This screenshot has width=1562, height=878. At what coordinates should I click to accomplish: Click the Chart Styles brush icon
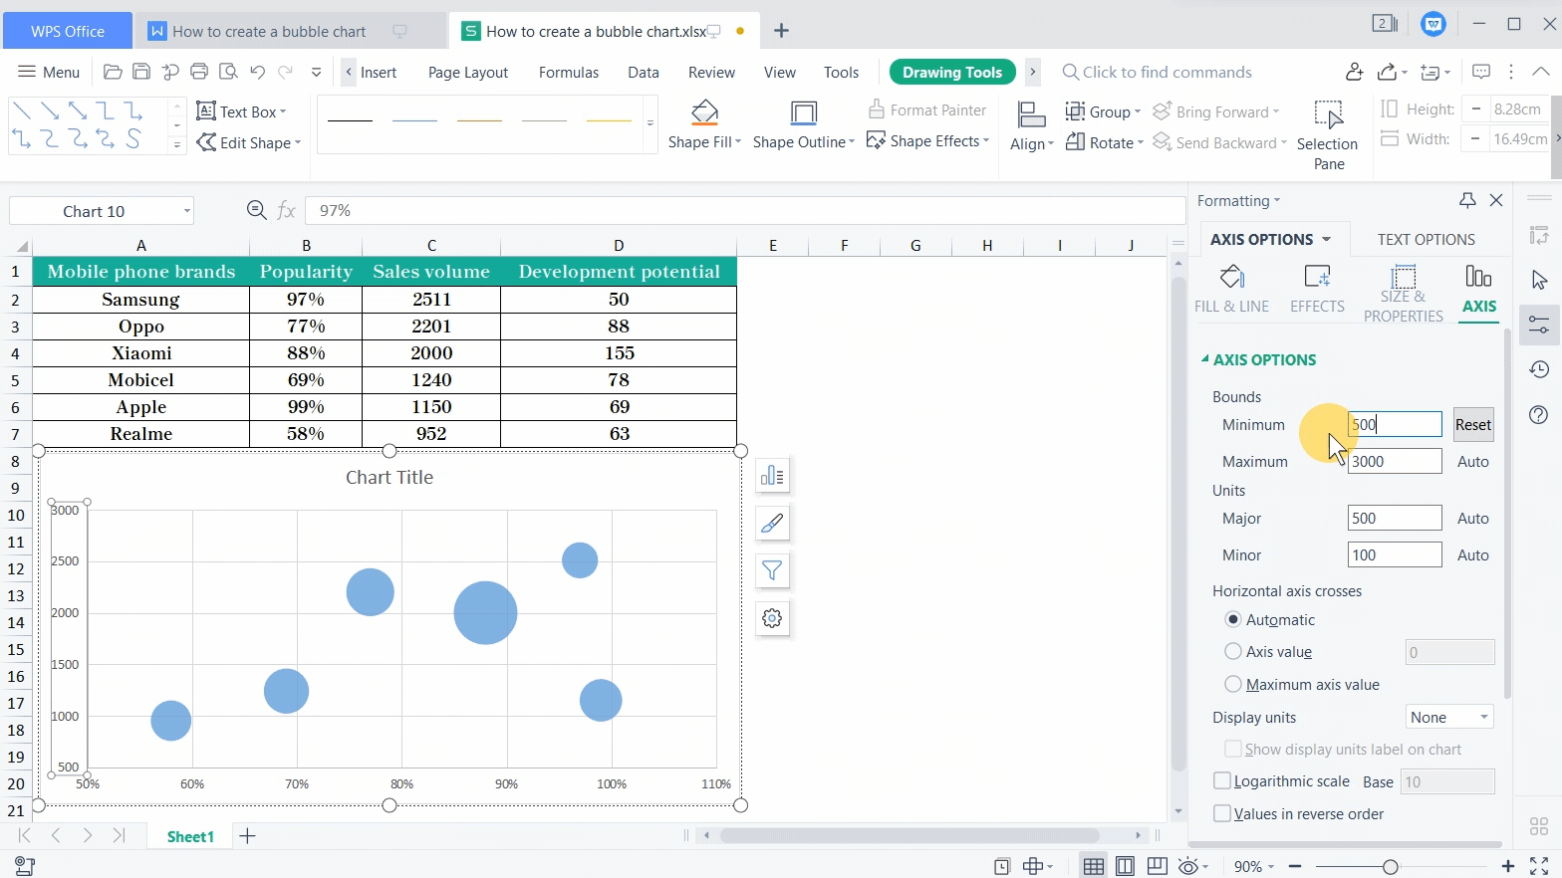click(772, 524)
